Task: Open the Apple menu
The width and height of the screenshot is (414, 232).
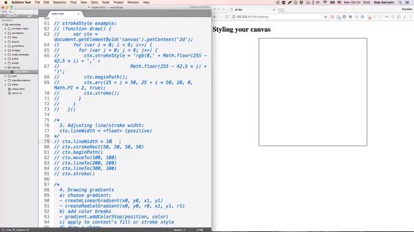Action: pyautogui.click(x=6, y=3)
